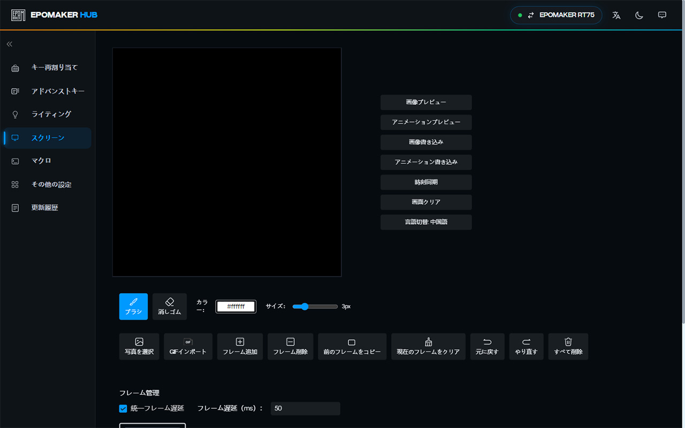
Task: Open the EPOMAKER RT75 device selector
Action: click(556, 15)
